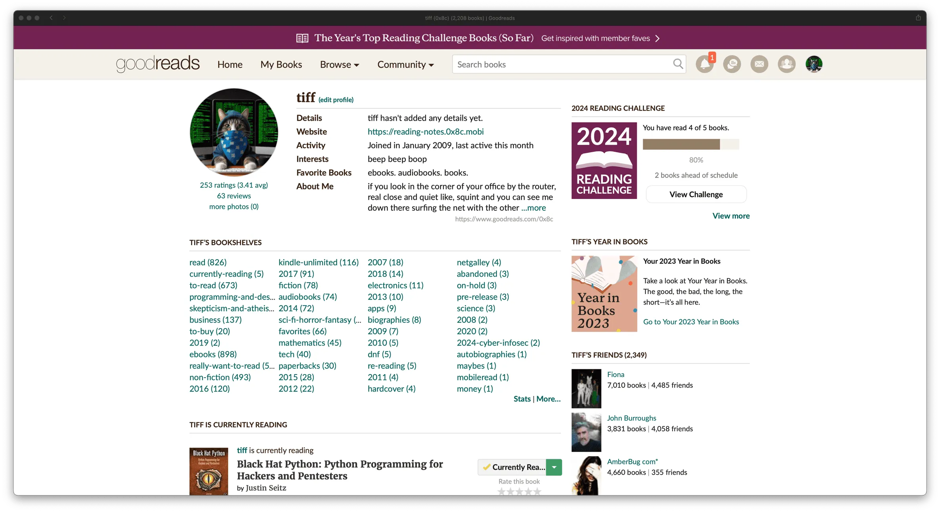Open the kindle-unlimited (116) shelf
The width and height of the screenshot is (940, 512).
pyautogui.click(x=319, y=262)
